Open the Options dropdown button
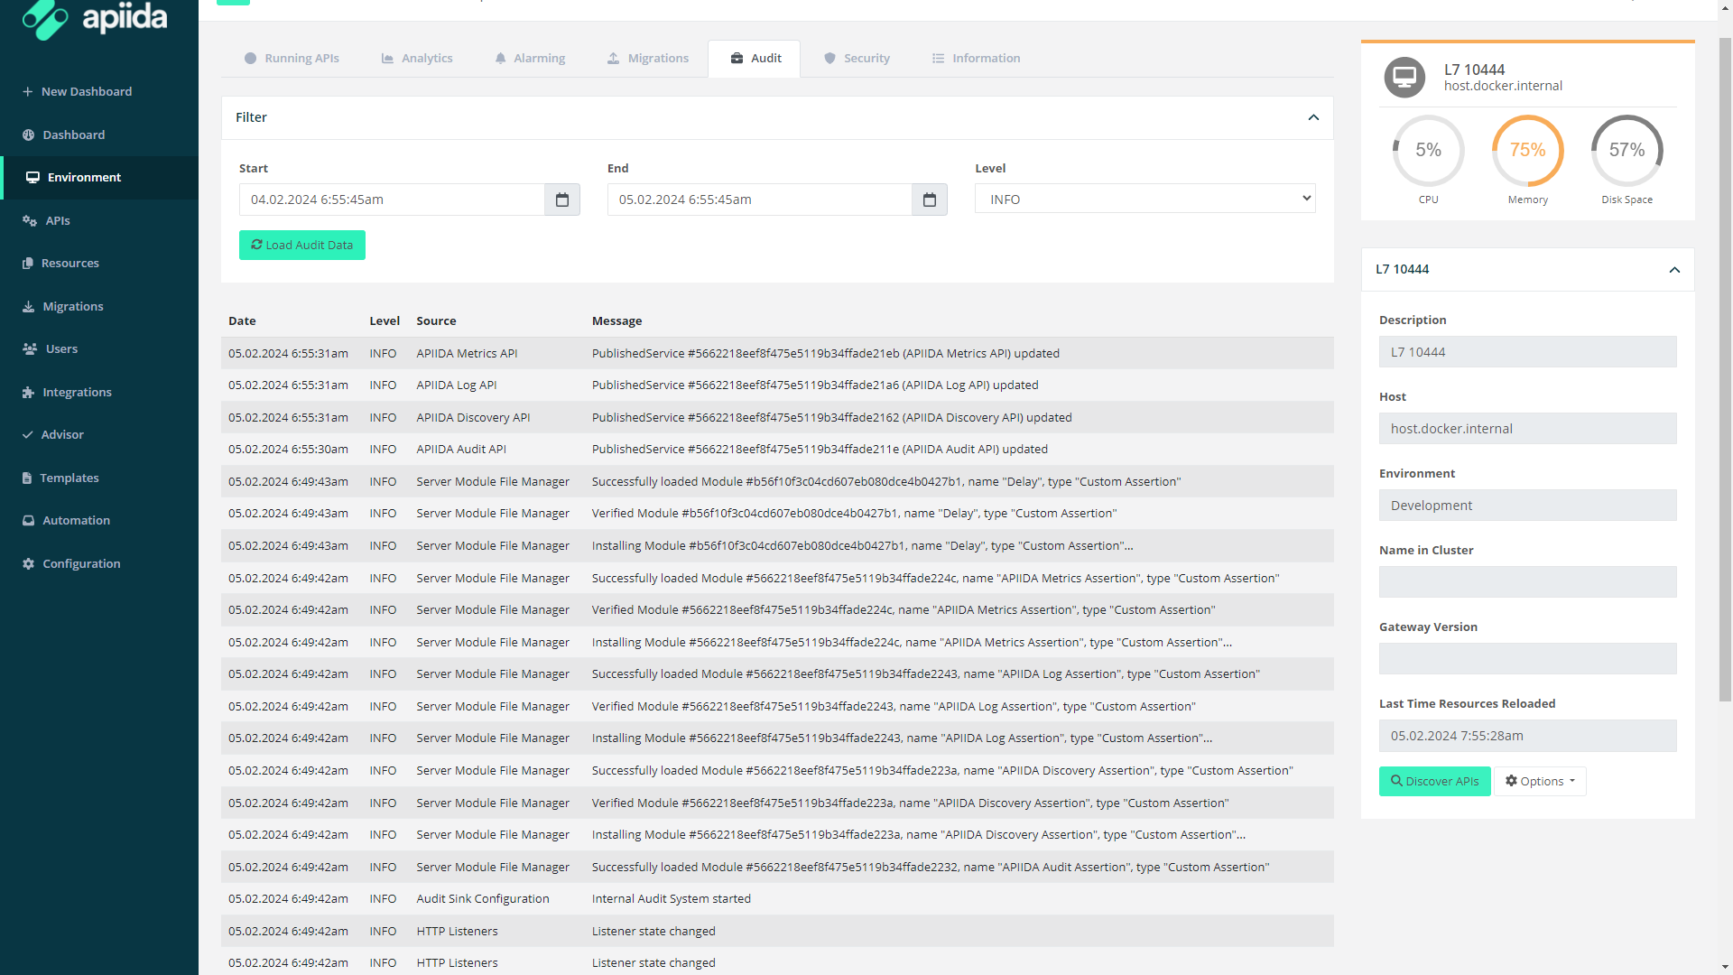Image resolution: width=1733 pixels, height=975 pixels. point(1540,781)
